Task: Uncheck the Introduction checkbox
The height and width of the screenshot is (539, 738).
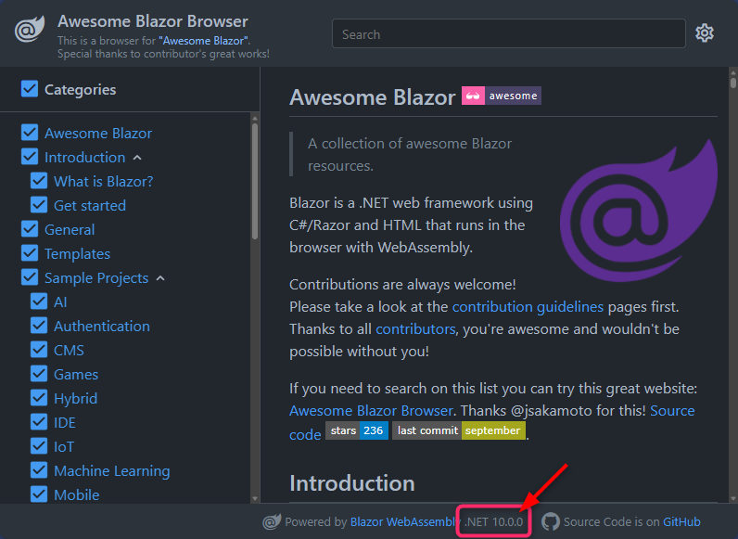Action: pos(30,157)
